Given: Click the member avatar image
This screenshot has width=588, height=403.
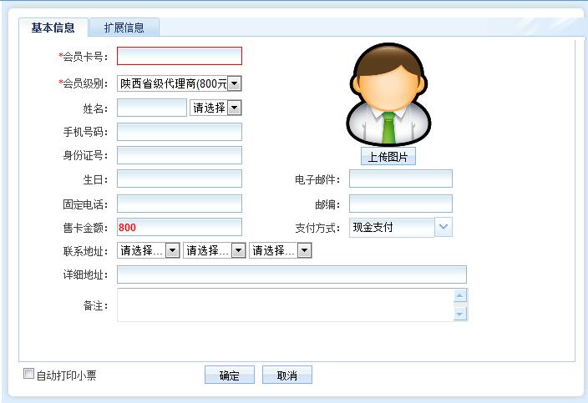Looking at the screenshot, I should pyautogui.click(x=388, y=95).
